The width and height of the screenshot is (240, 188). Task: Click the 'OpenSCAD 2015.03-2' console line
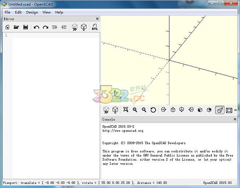tap(118, 127)
